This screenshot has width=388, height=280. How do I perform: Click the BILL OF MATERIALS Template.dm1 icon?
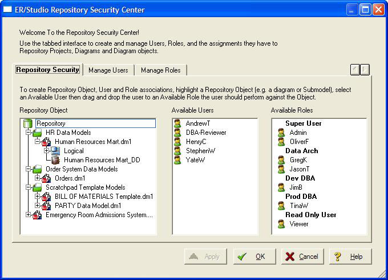click(46, 197)
